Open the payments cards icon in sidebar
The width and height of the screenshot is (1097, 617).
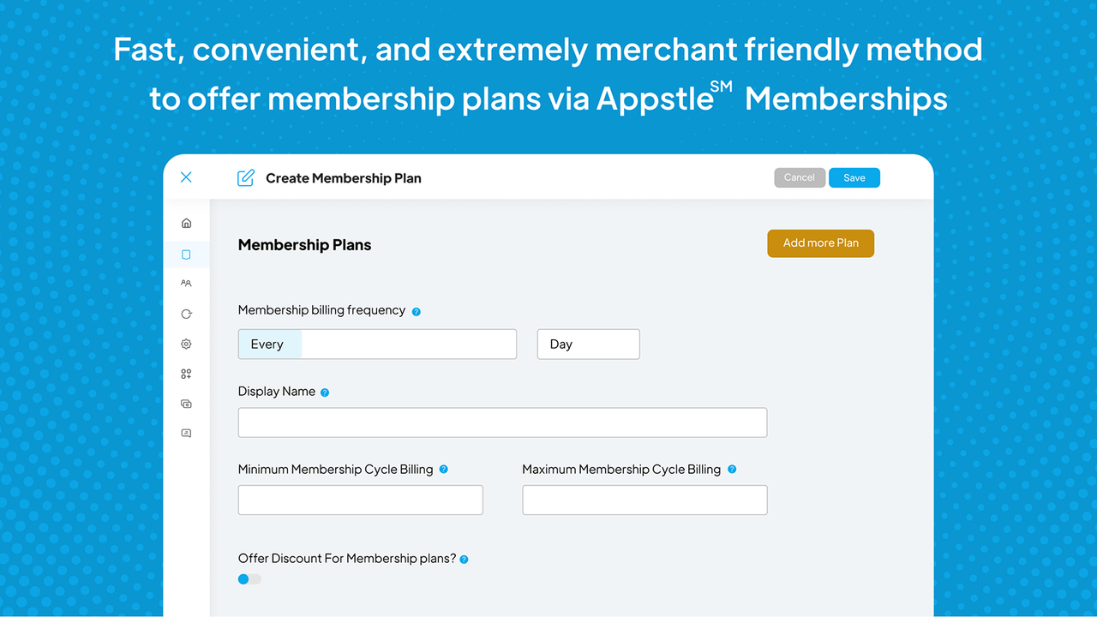click(186, 403)
